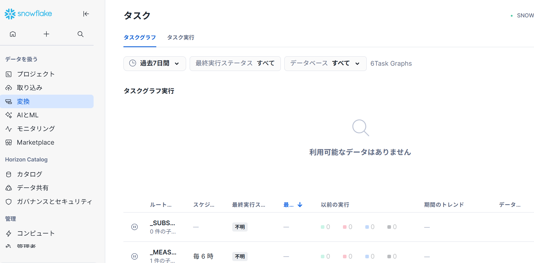Click the Marketplace store icon
Screen dimensions: 534x263
(x=9, y=142)
